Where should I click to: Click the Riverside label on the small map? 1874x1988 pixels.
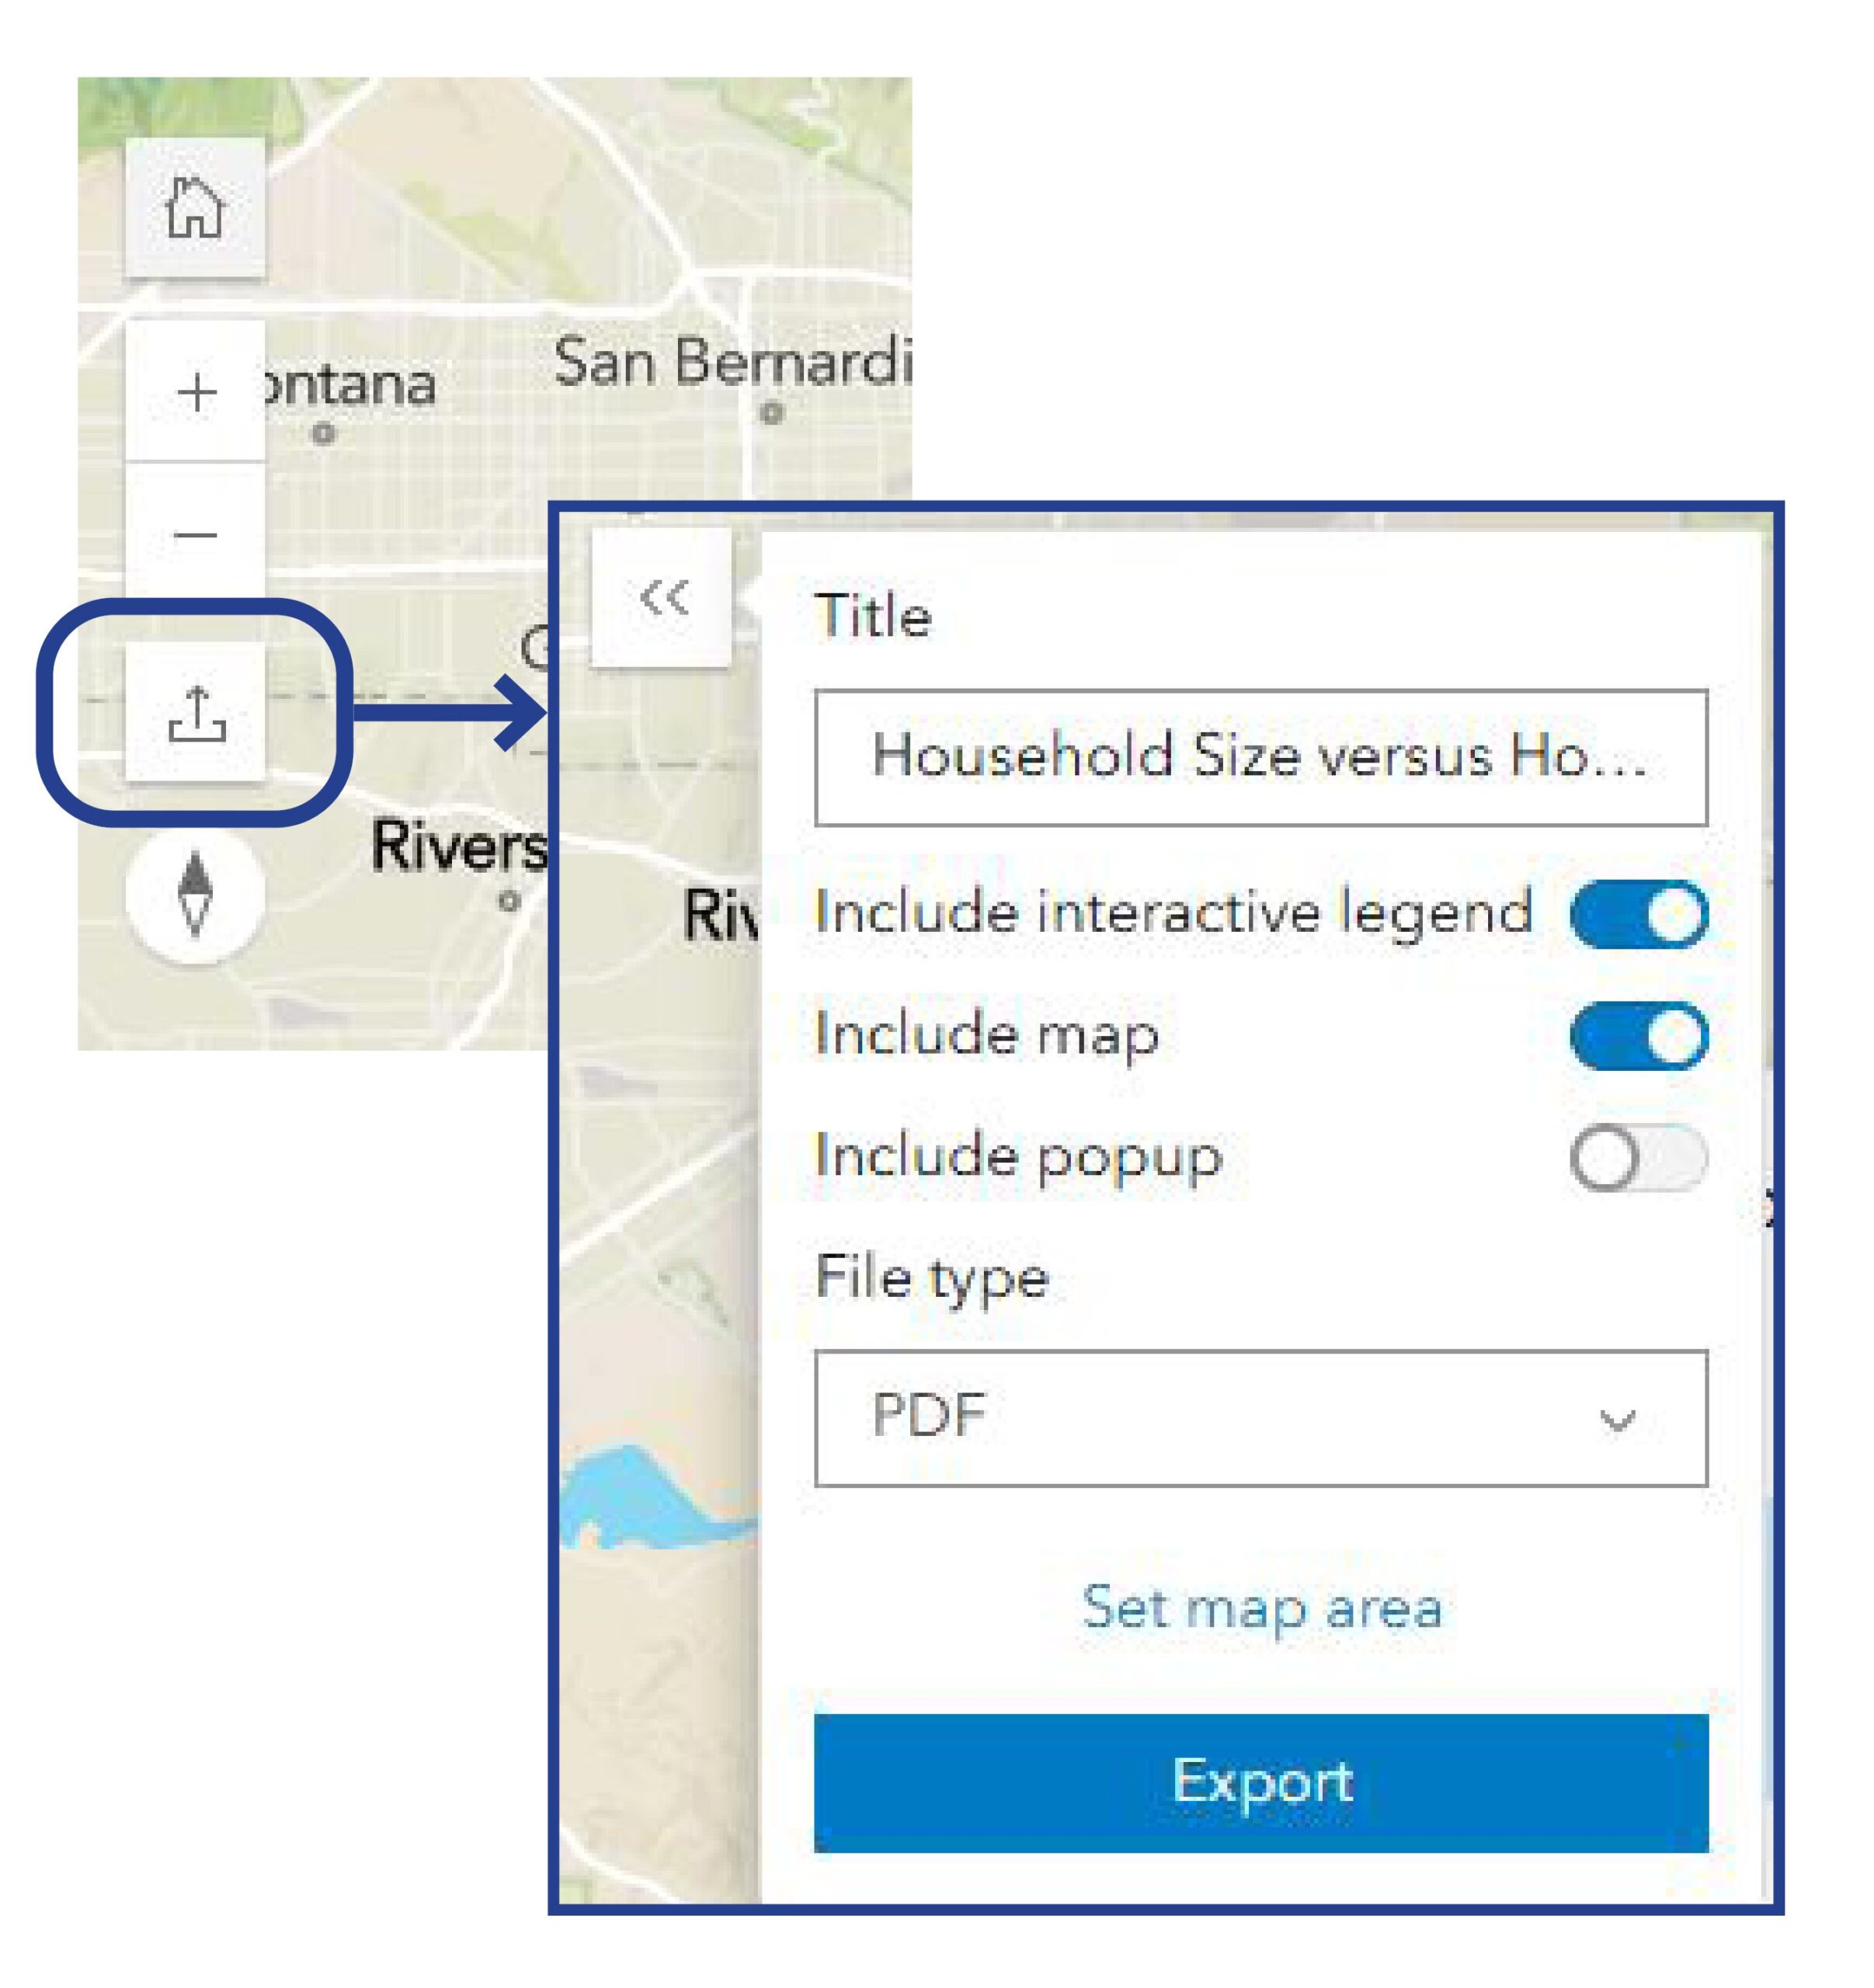[x=459, y=846]
